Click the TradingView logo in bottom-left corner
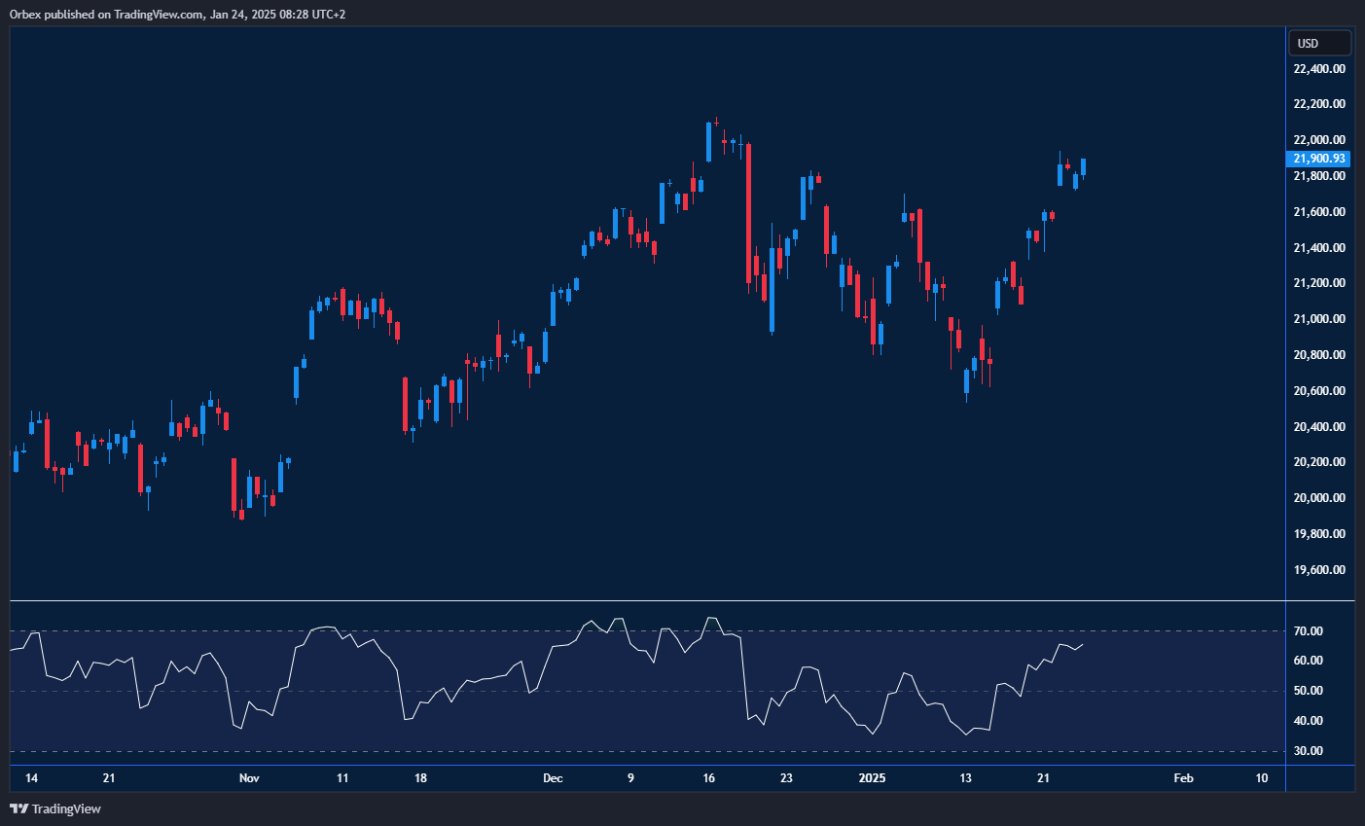Screen dimensions: 1365x826 [x=55, y=808]
